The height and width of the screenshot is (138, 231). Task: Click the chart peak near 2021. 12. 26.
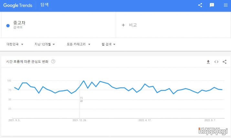pos(84,81)
